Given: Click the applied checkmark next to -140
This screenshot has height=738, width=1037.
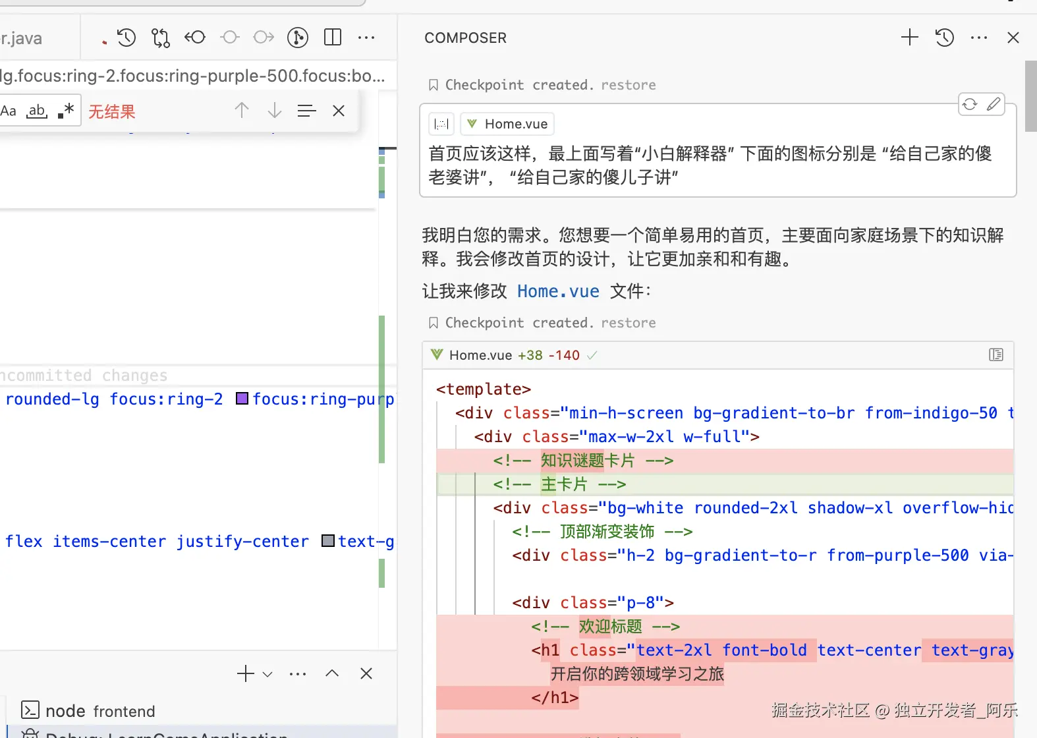Looking at the screenshot, I should 592,355.
